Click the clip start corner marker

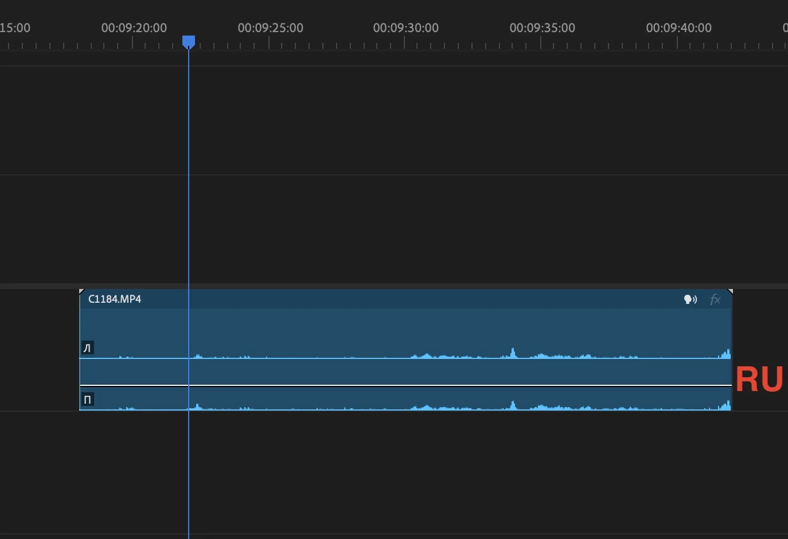81,292
